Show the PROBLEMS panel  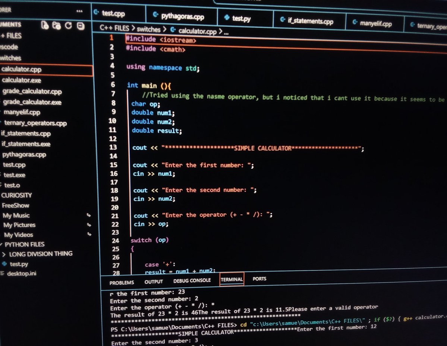pyautogui.click(x=122, y=282)
